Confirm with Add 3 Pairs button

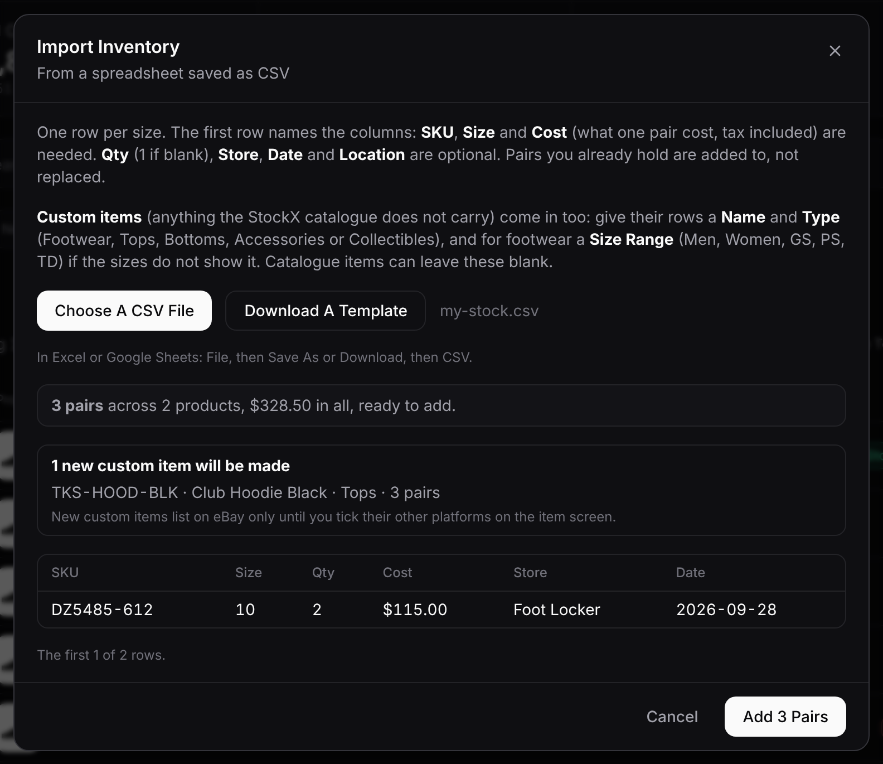(785, 717)
